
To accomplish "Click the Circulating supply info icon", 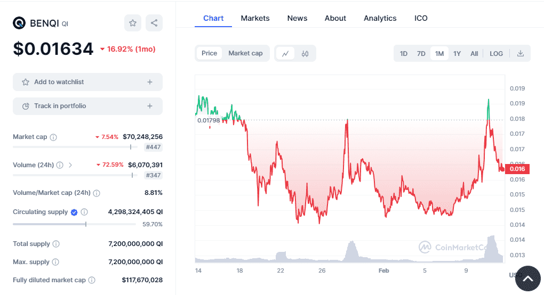I will [84, 212].
